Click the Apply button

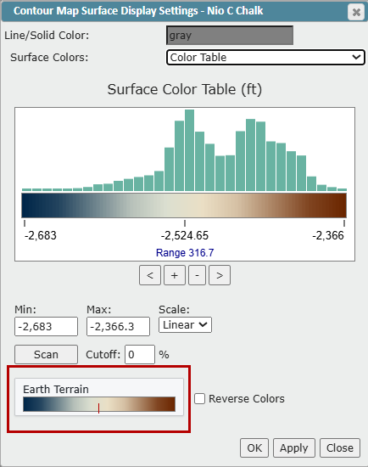point(294,447)
